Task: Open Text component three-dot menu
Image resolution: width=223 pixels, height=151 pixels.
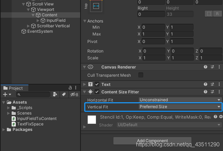Action: 219,84
